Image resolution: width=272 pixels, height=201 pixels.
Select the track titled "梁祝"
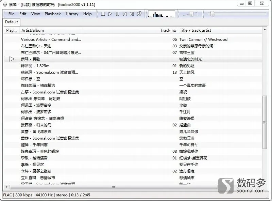pyautogui.click(x=133, y=92)
